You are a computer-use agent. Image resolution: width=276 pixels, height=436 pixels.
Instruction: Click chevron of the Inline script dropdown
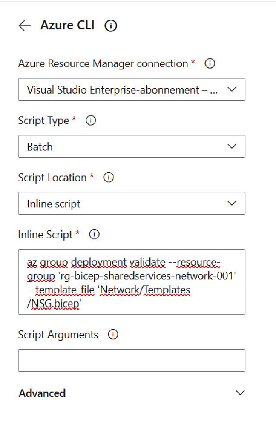tap(232, 204)
